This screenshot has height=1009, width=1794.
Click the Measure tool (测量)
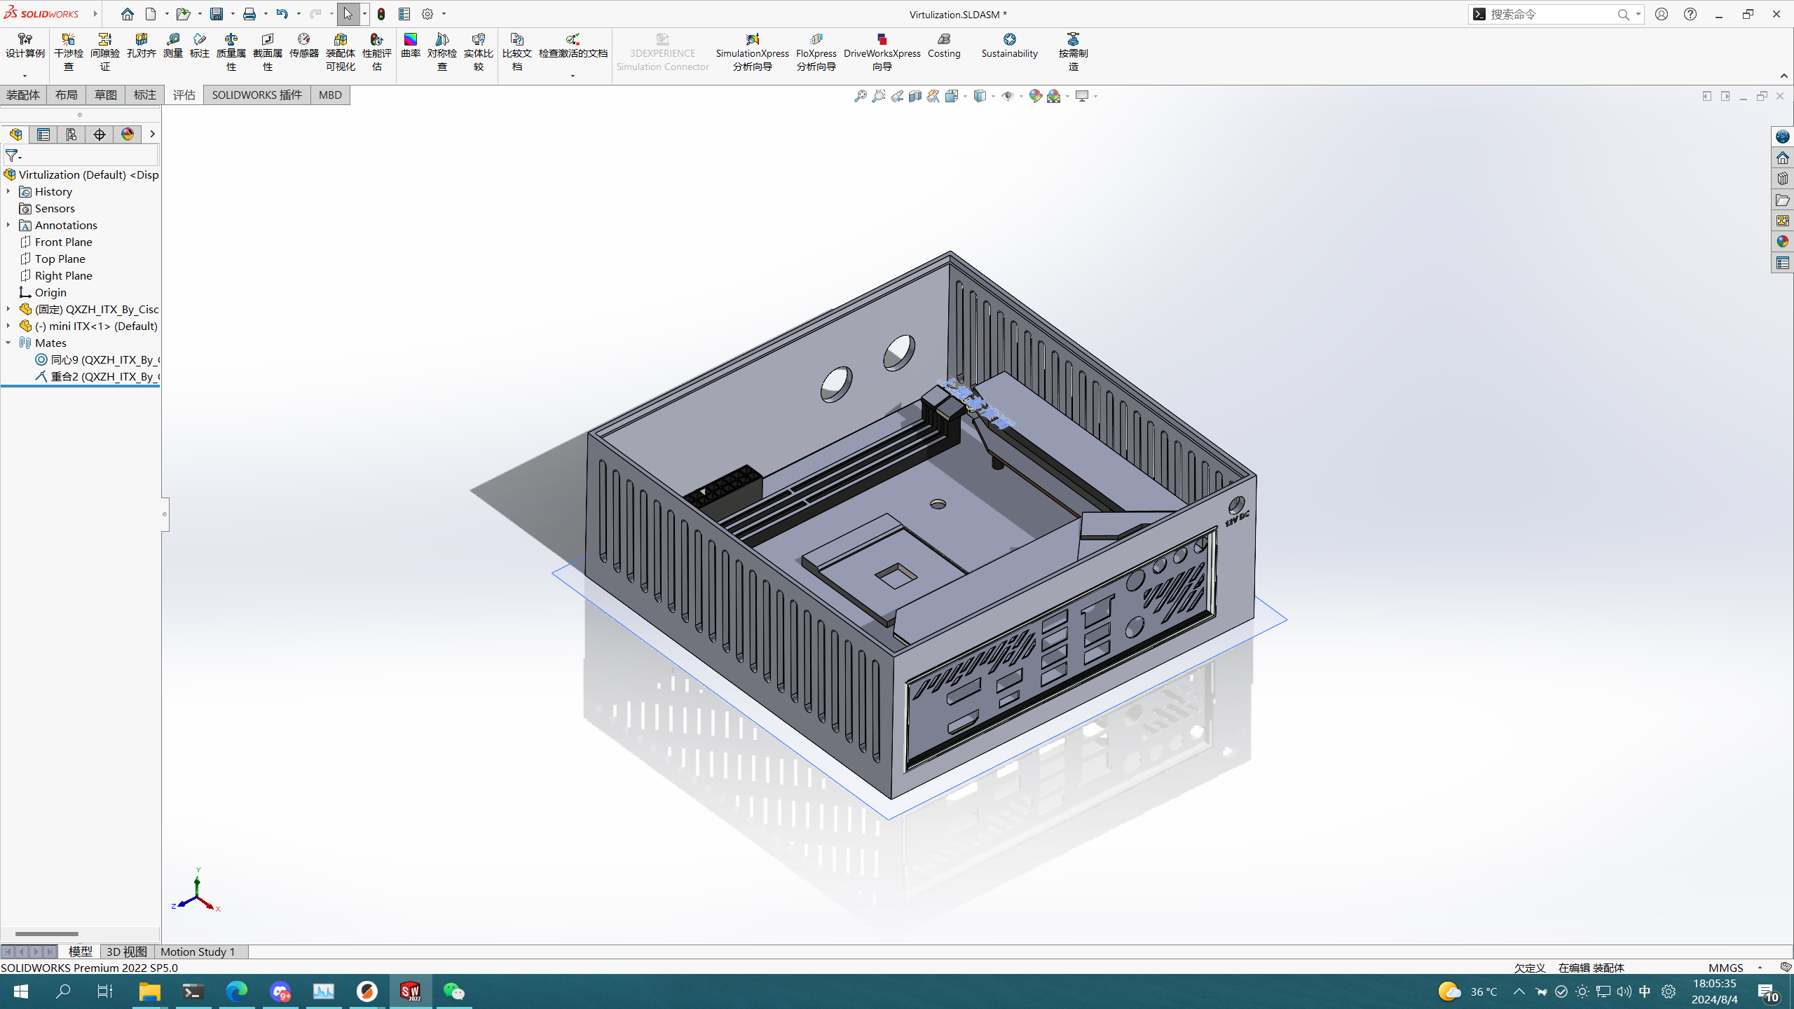pos(172,45)
